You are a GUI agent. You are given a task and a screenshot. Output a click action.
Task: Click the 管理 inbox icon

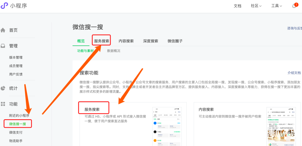[3, 46]
